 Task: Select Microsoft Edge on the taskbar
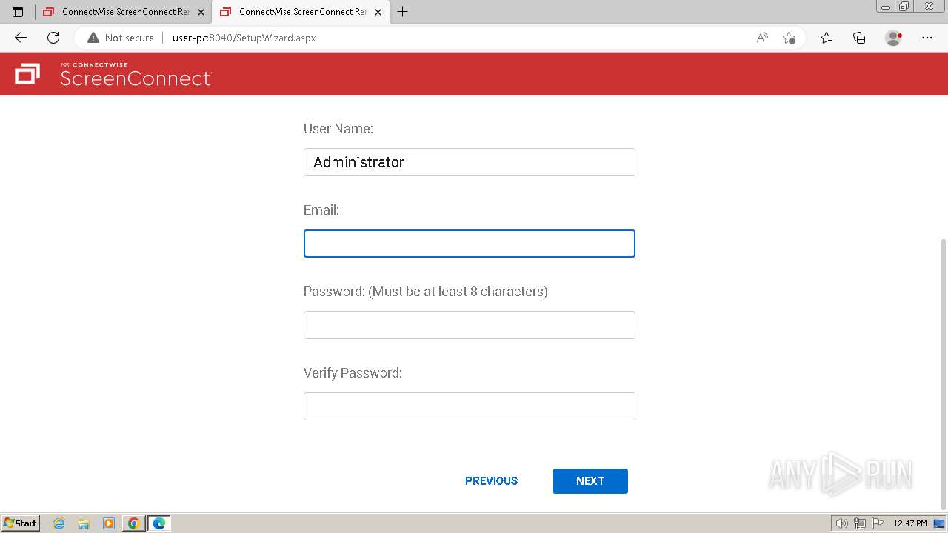tap(159, 523)
